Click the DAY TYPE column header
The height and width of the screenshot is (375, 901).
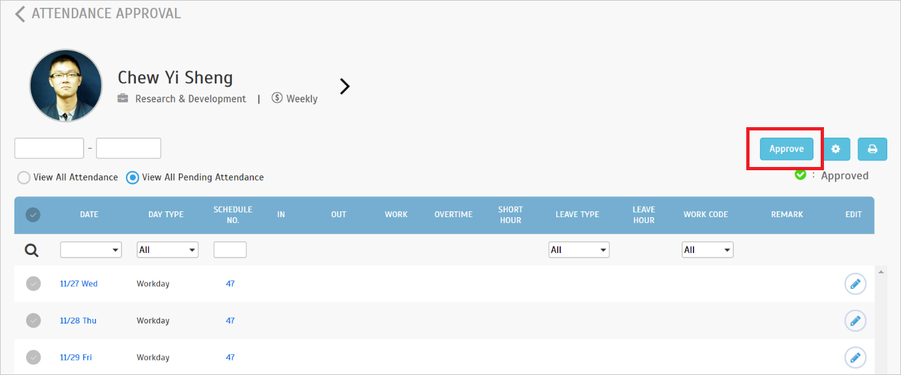166,215
